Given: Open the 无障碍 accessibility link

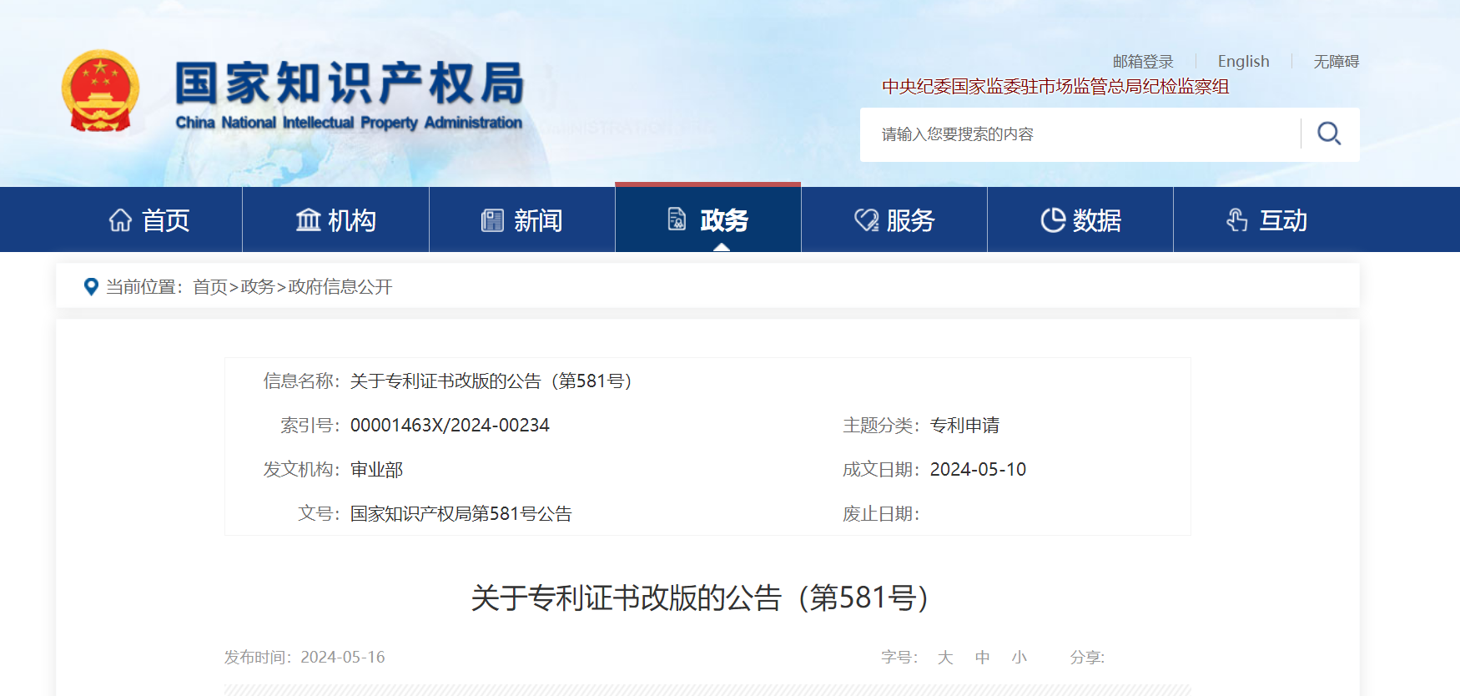Looking at the screenshot, I should [1336, 62].
